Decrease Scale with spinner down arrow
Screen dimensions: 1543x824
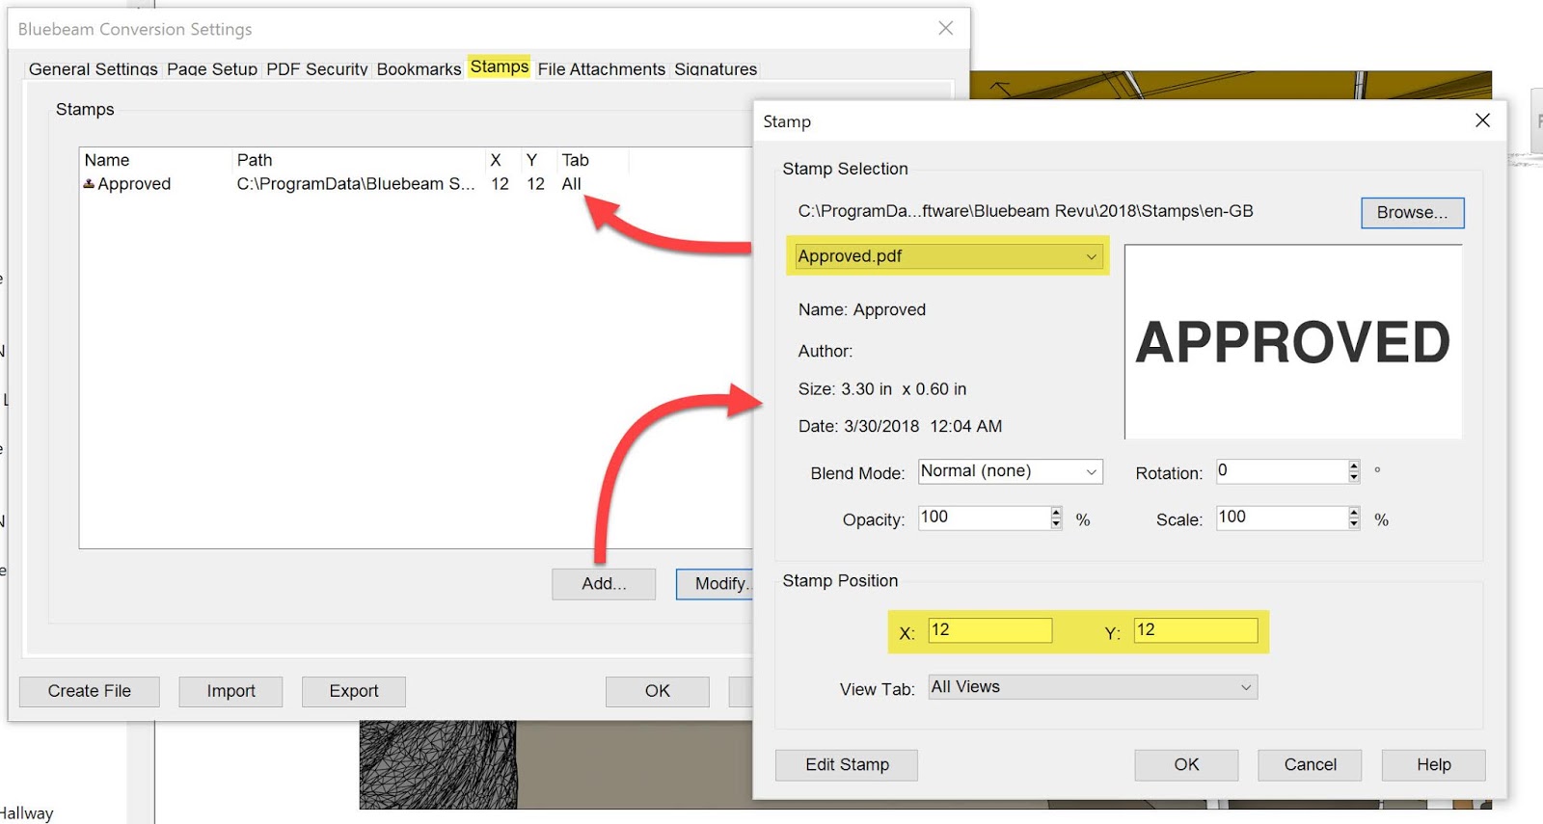(x=1354, y=523)
